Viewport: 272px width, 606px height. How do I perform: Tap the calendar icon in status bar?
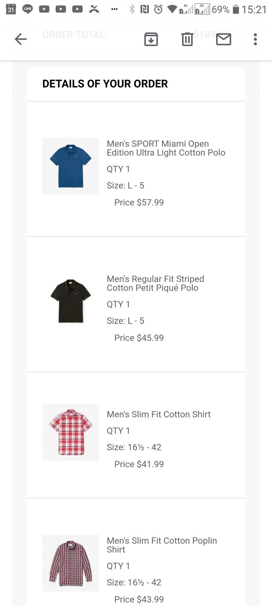(11, 9)
